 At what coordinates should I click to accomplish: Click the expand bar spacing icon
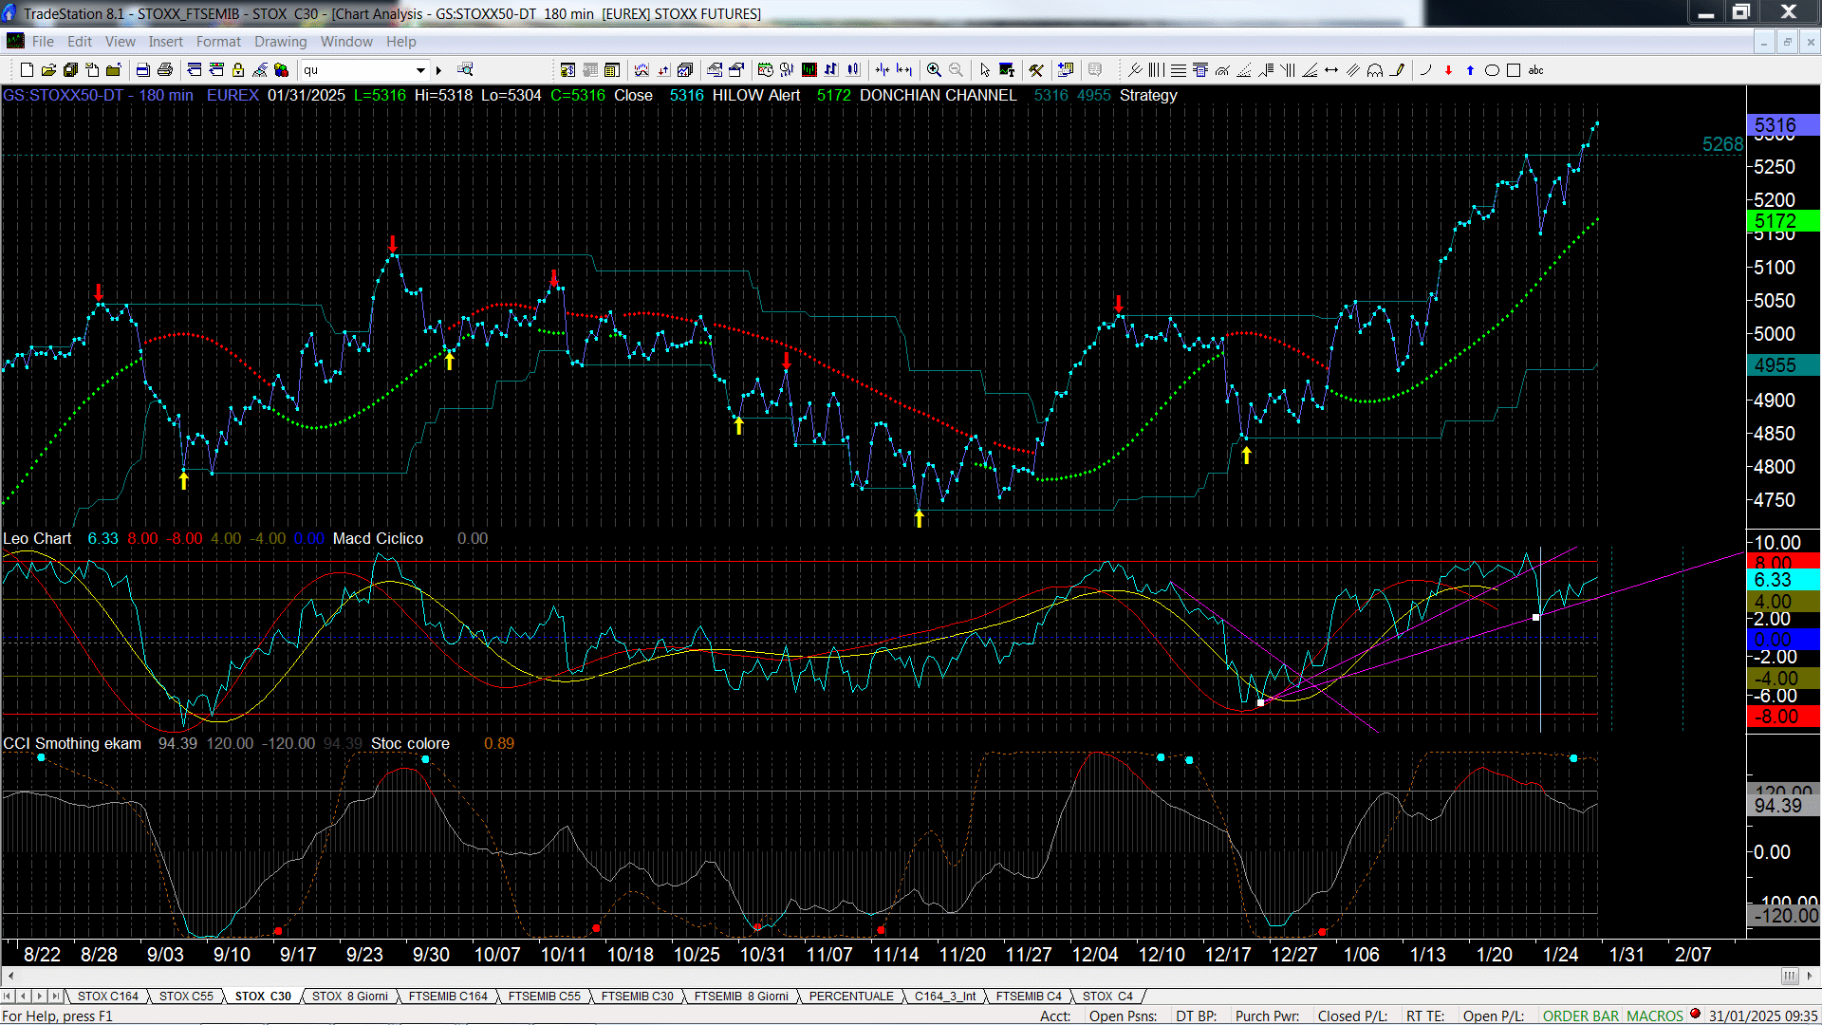click(x=904, y=70)
